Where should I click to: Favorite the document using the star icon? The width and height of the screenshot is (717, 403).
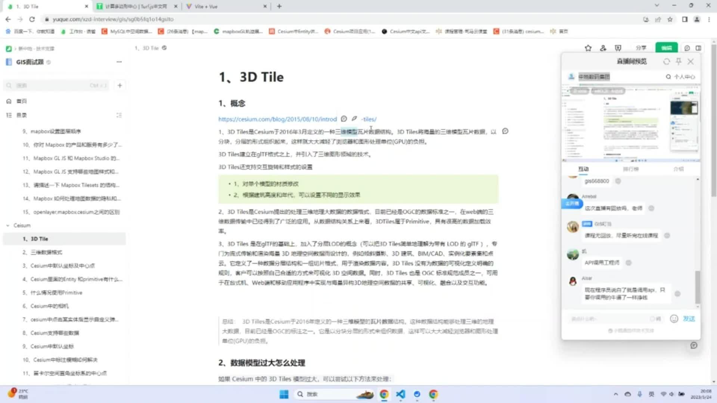[588, 48]
